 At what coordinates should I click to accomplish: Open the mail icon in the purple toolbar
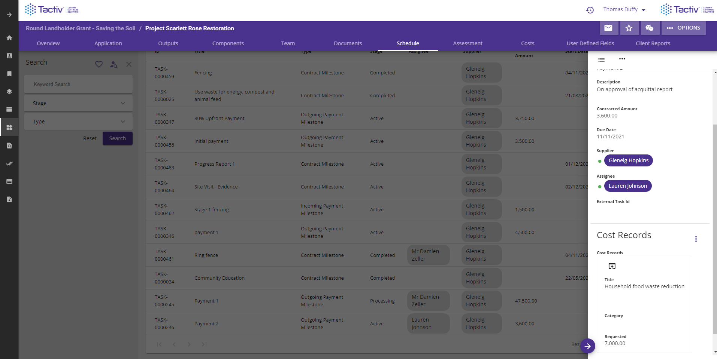pos(608,28)
